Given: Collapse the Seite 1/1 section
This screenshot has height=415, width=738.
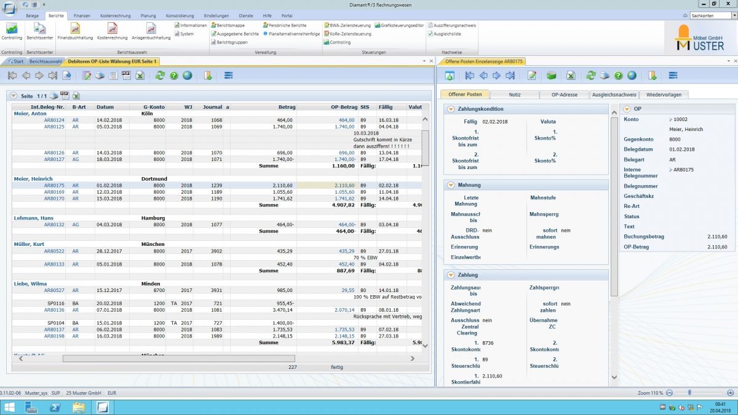Looking at the screenshot, I should coord(14,96).
